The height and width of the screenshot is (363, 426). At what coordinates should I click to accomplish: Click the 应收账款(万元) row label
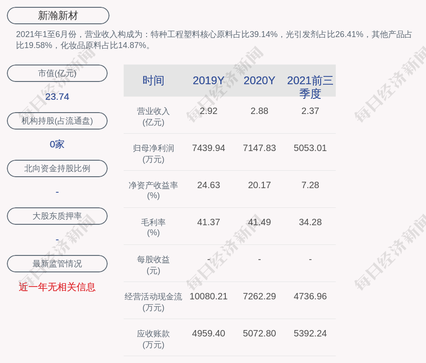pos(153,339)
